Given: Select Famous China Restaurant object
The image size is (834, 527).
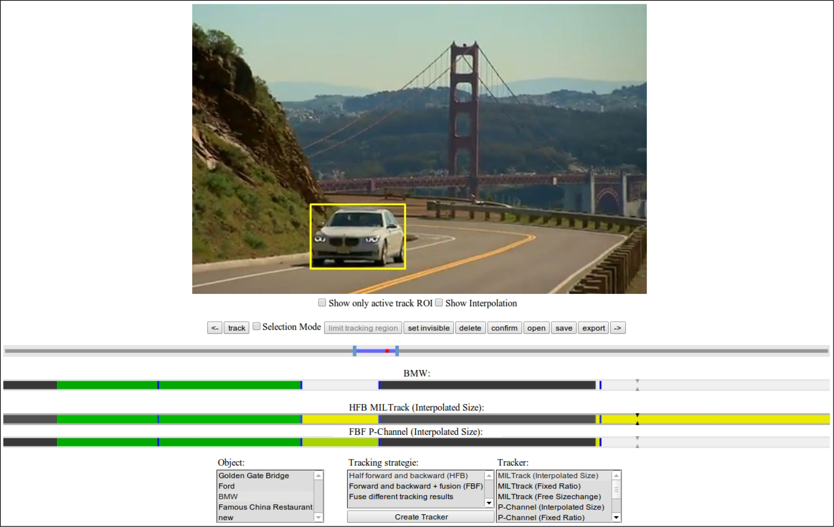Looking at the screenshot, I should (265, 507).
